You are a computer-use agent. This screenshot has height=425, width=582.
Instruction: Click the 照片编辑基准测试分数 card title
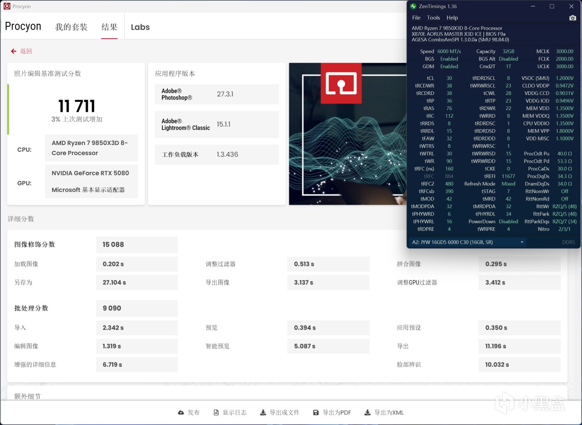tap(48, 74)
